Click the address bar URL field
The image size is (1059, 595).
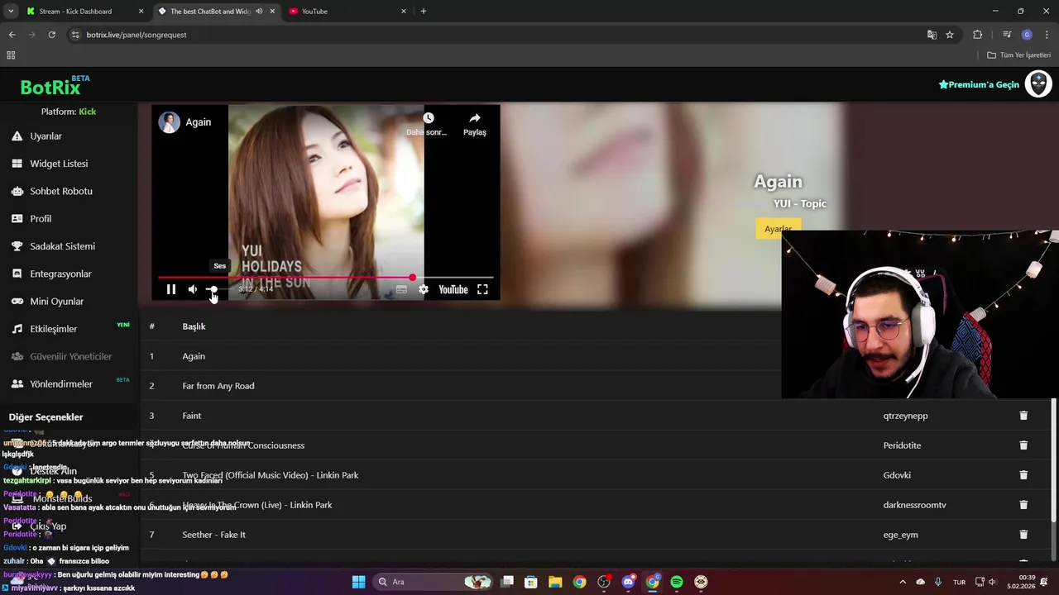point(496,35)
